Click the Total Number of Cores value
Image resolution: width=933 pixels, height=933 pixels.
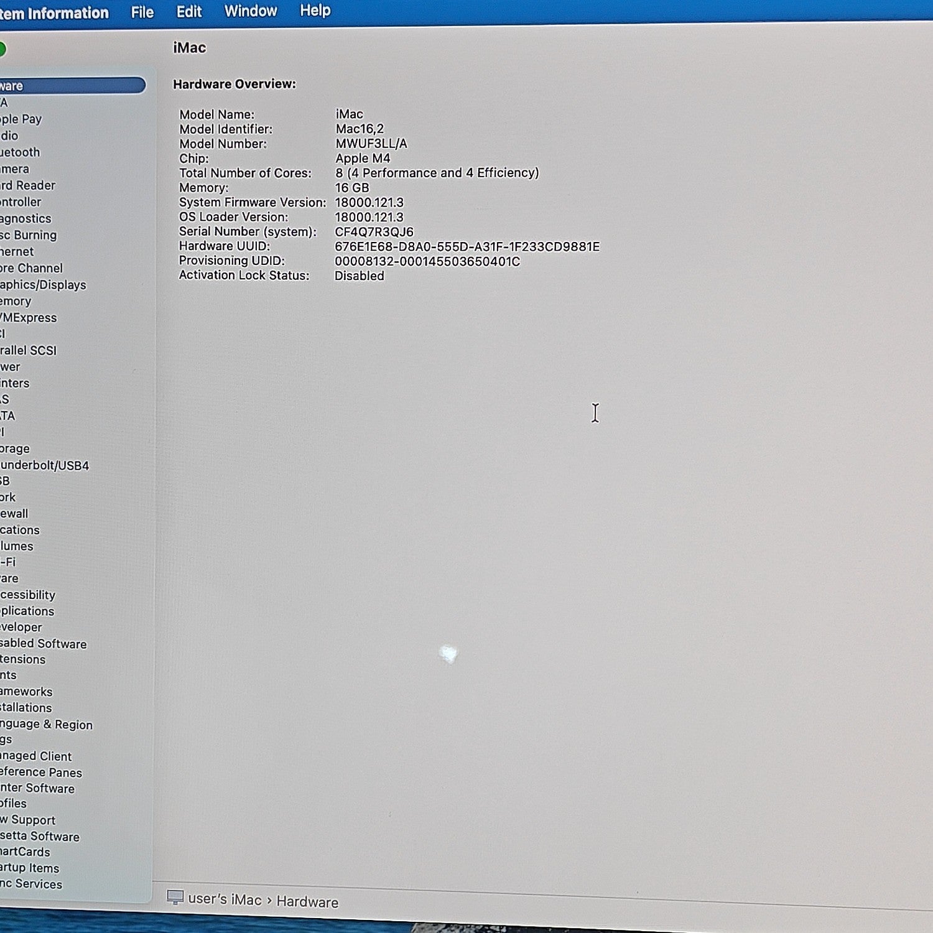click(x=437, y=173)
